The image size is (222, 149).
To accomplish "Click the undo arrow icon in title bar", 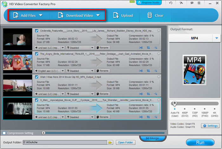I will click(x=171, y=3).
